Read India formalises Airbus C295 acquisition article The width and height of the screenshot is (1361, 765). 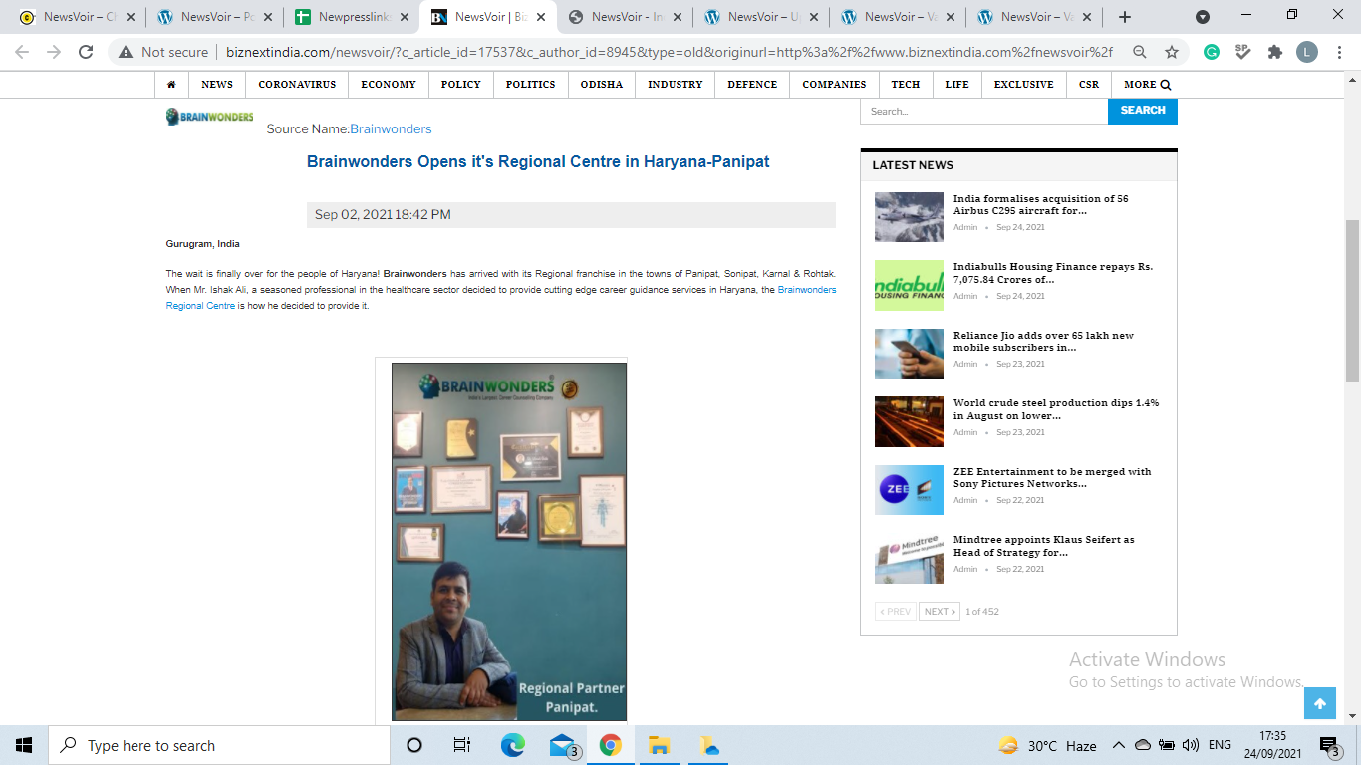coord(1041,204)
